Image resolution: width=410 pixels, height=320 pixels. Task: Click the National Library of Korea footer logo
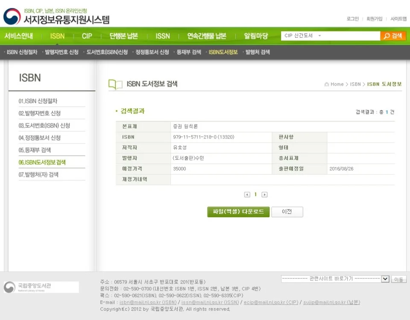pos(41,287)
